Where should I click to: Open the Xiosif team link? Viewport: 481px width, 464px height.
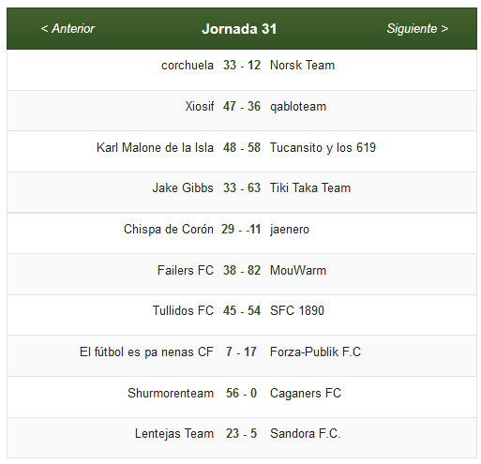pos(200,106)
